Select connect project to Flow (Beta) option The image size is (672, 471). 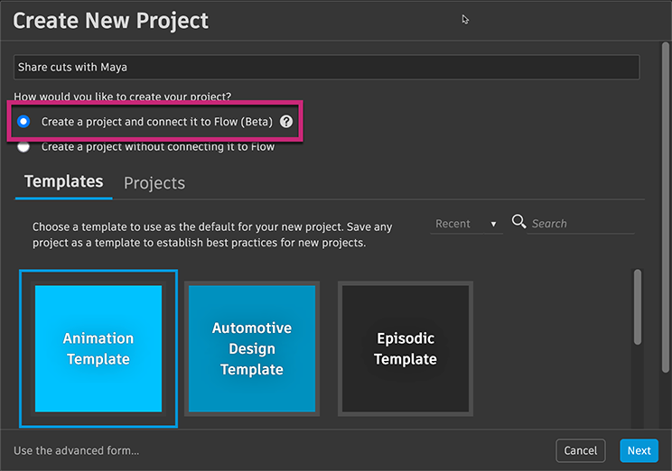tap(23, 121)
